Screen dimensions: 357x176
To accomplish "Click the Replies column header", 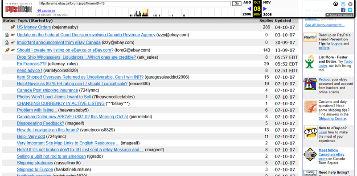I will [x=266, y=20].
